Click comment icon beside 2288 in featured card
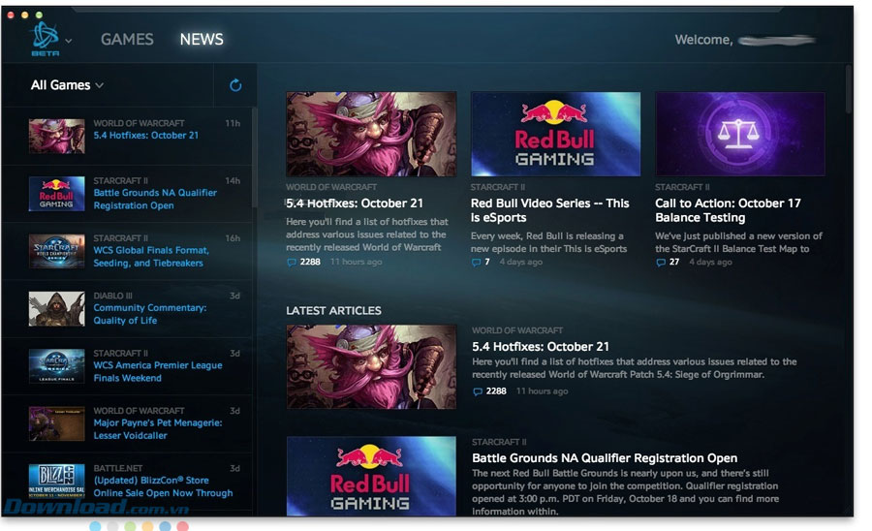Viewport: 872px width, 531px height. pyautogui.click(x=292, y=263)
